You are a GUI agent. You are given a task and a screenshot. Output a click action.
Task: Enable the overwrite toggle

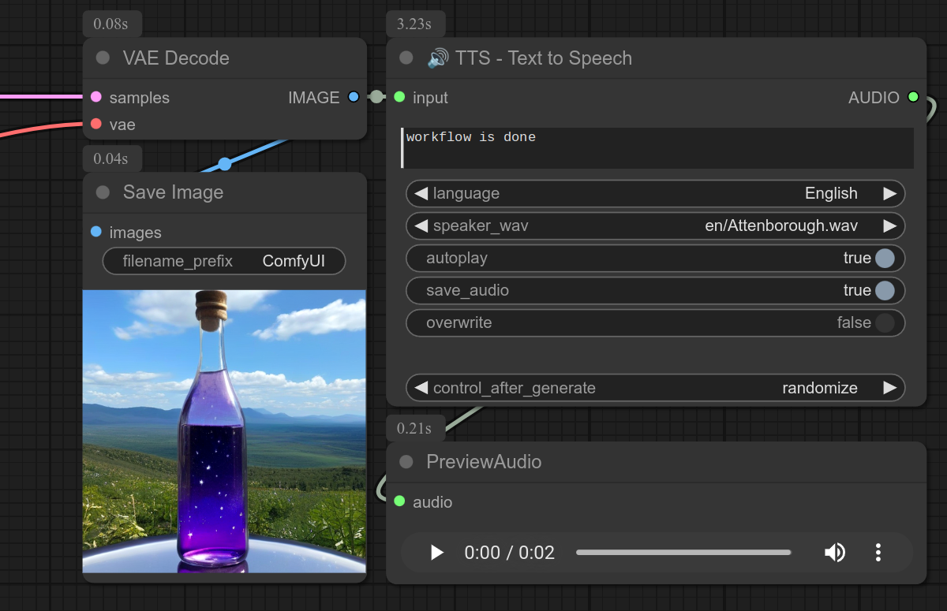[x=885, y=322]
